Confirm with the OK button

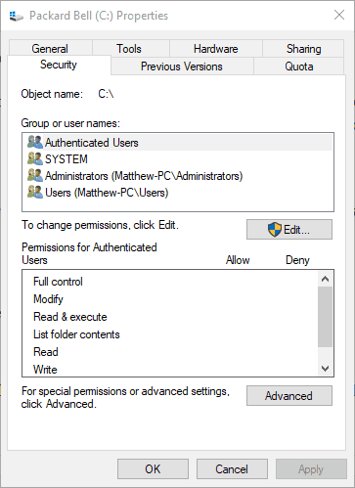click(x=153, y=469)
